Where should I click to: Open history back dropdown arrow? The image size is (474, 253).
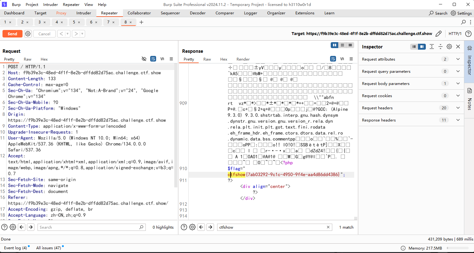[x=68, y=34]
